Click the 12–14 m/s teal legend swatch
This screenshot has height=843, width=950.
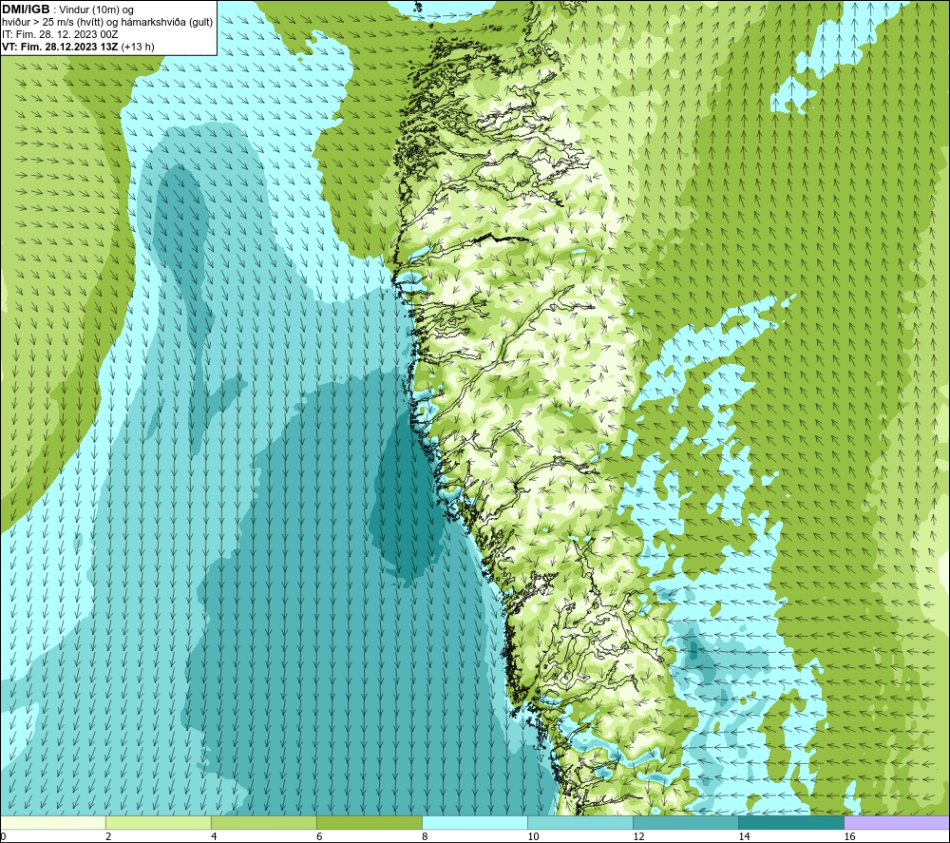(x=686, y=822)
